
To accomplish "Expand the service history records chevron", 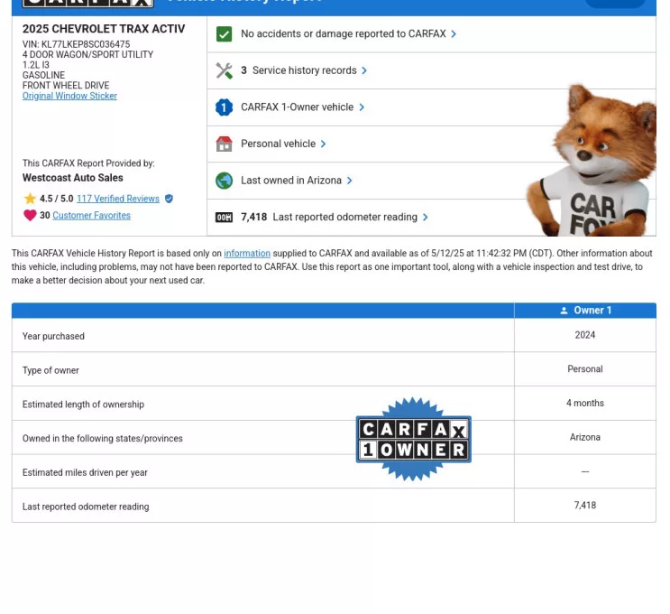I will 364,70.
